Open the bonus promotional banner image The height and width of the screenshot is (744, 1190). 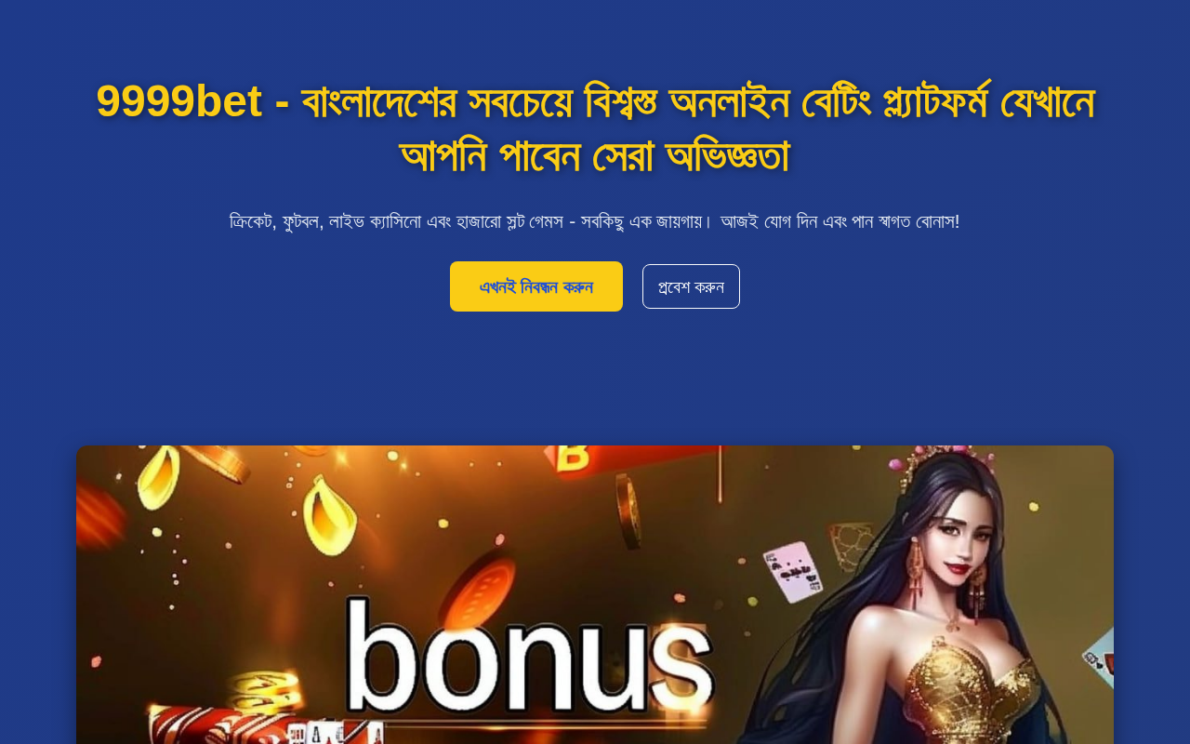pyautogui.click(x=595, y=594)
